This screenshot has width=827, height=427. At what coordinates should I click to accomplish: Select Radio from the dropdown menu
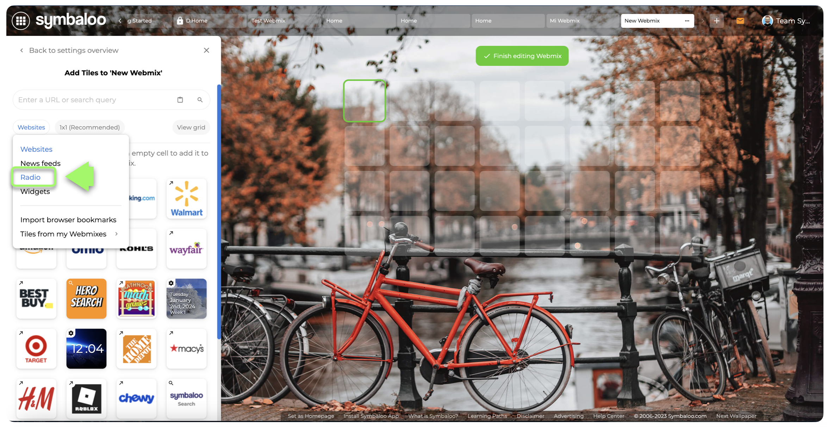pyautogui.click(x=31, y=177)
